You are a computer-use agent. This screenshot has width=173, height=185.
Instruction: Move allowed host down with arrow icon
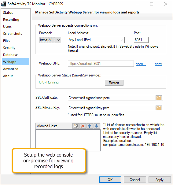[x=97, y=126]
